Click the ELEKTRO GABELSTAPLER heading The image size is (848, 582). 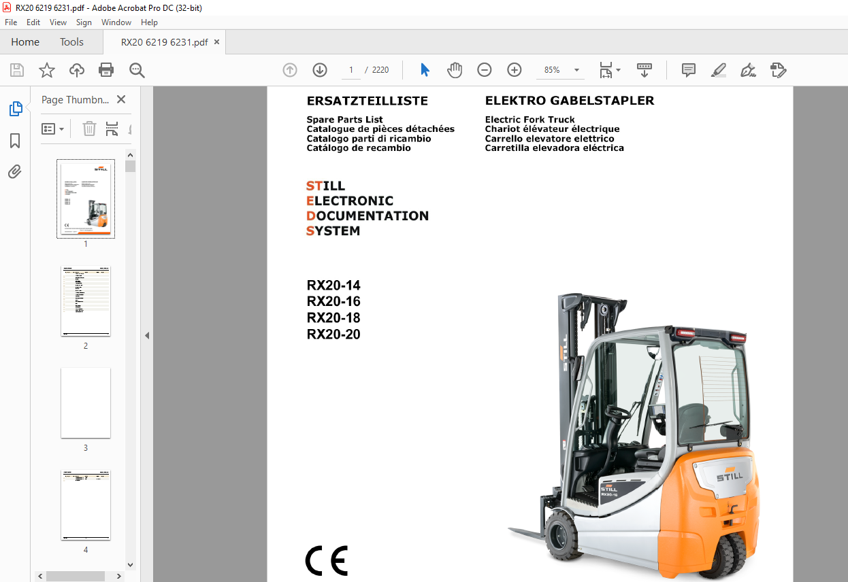(x=570, y=101)
